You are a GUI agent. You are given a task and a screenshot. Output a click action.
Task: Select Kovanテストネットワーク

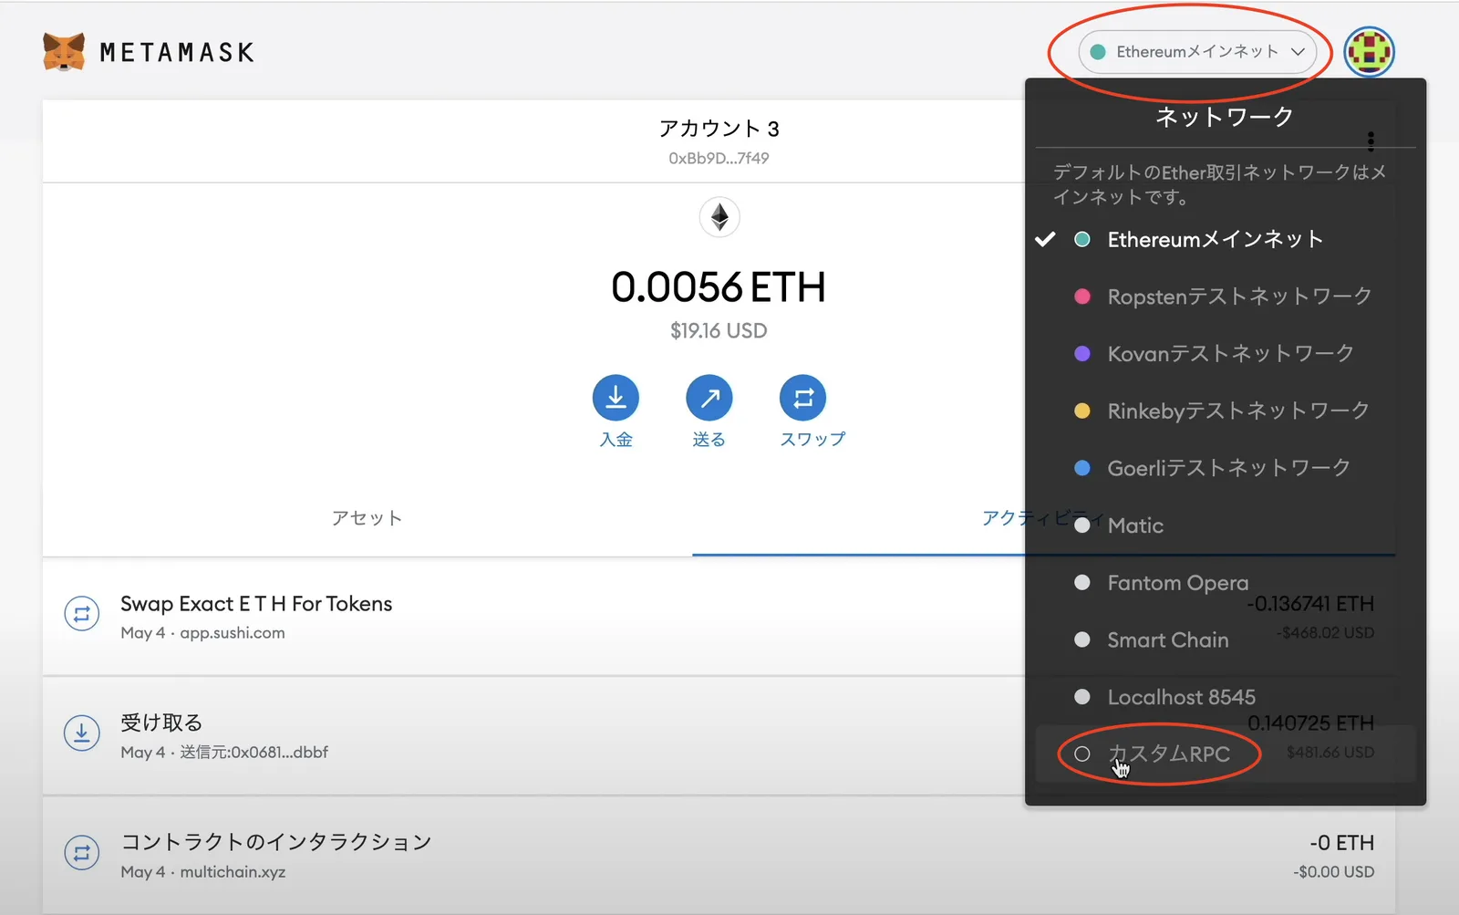pyautogui.click(x=1226, y=354)
